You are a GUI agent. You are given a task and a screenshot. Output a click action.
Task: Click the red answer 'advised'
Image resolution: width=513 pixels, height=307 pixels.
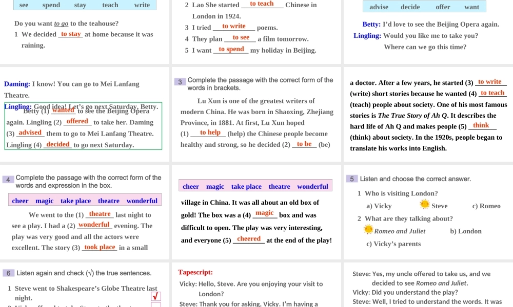coord(30,133)
